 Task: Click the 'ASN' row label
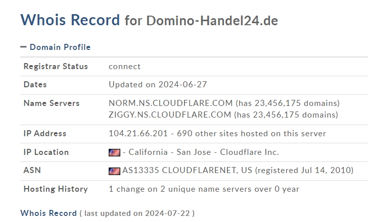point(32,170)
